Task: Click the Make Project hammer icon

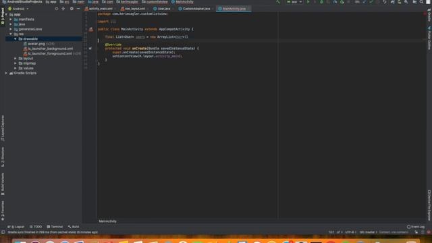Action: pyautogui.click(x=277, y=2)
